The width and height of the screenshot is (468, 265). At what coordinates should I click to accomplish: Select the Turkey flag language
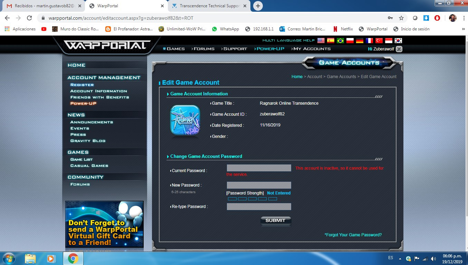click(x=379, y=40)
